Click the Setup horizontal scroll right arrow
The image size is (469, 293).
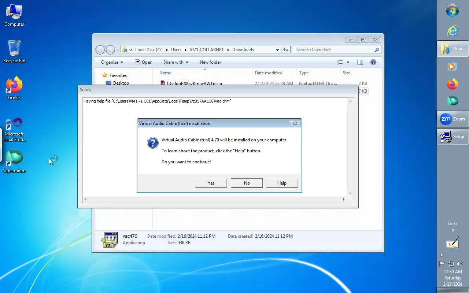tap(344, 200)
